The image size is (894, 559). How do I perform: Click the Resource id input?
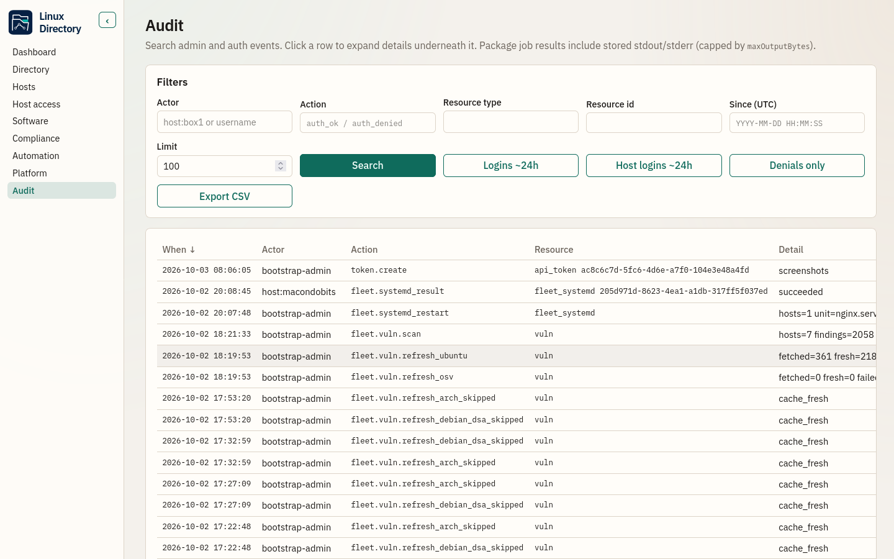point(654,123)
